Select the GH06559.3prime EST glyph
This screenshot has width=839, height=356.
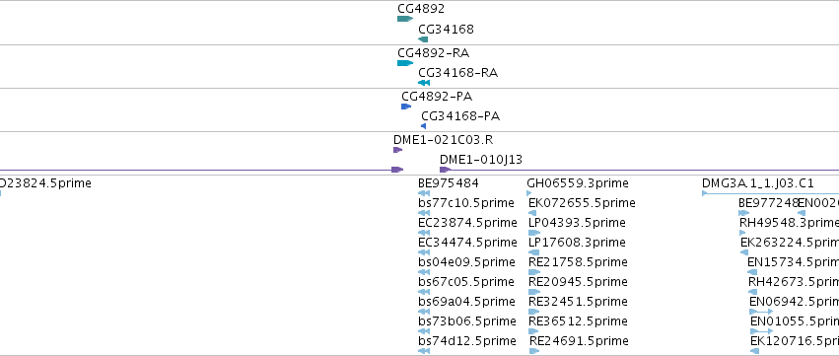click(529, 193)
